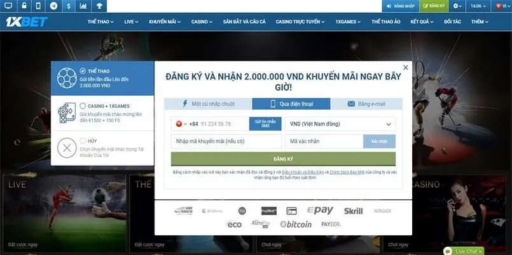The width and height of the screenshot is (512, 255).
Task: Open the VND currency dropdown
Action: coord(340,124)
